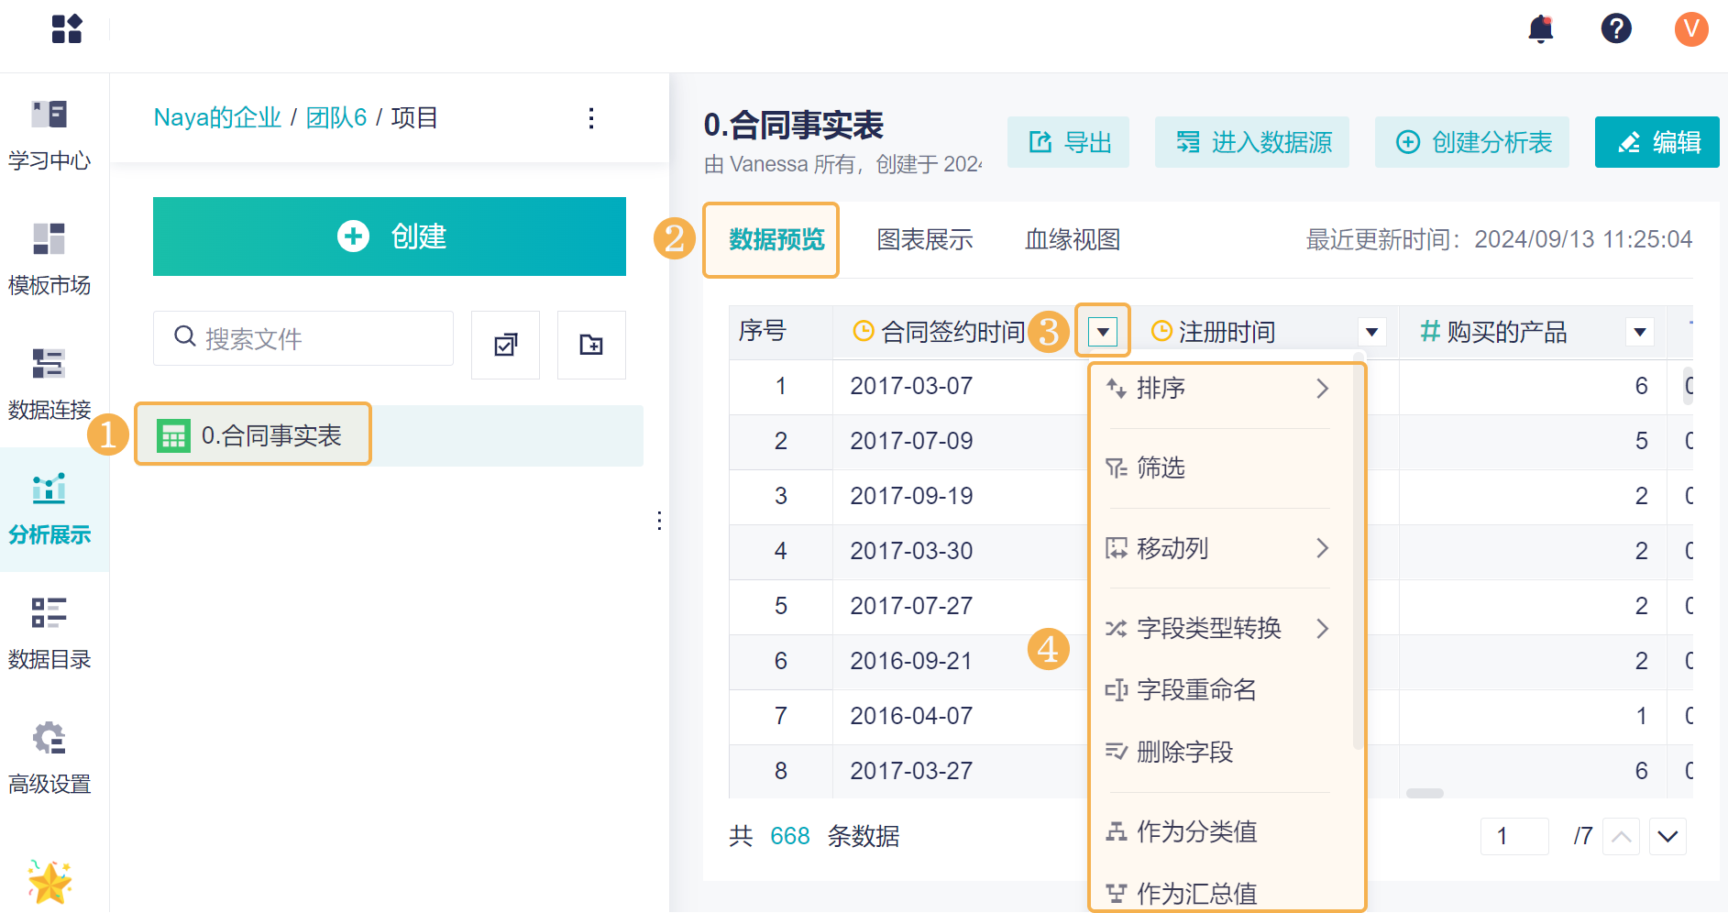Open the breadcrumb more options menu
The image size is (1728, 913).
coord(591,118)
